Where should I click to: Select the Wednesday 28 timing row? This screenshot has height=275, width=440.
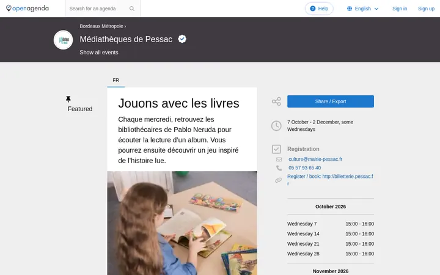(x=330, y=254)
